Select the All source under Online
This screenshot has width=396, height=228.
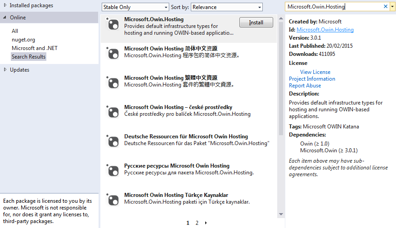[x=15, y=31]
